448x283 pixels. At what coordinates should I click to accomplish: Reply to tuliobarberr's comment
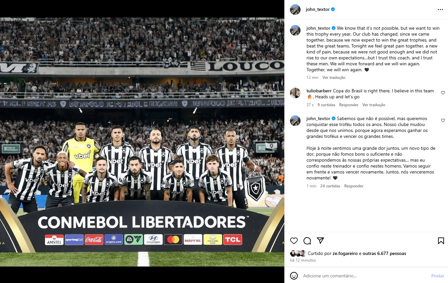click(349, 105)
